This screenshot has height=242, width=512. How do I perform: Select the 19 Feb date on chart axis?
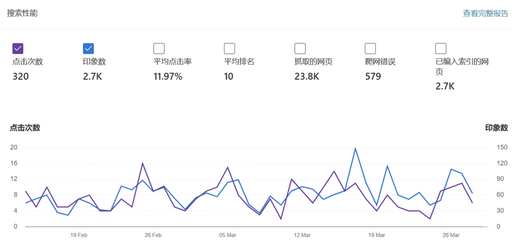click(x=79, y=235)
